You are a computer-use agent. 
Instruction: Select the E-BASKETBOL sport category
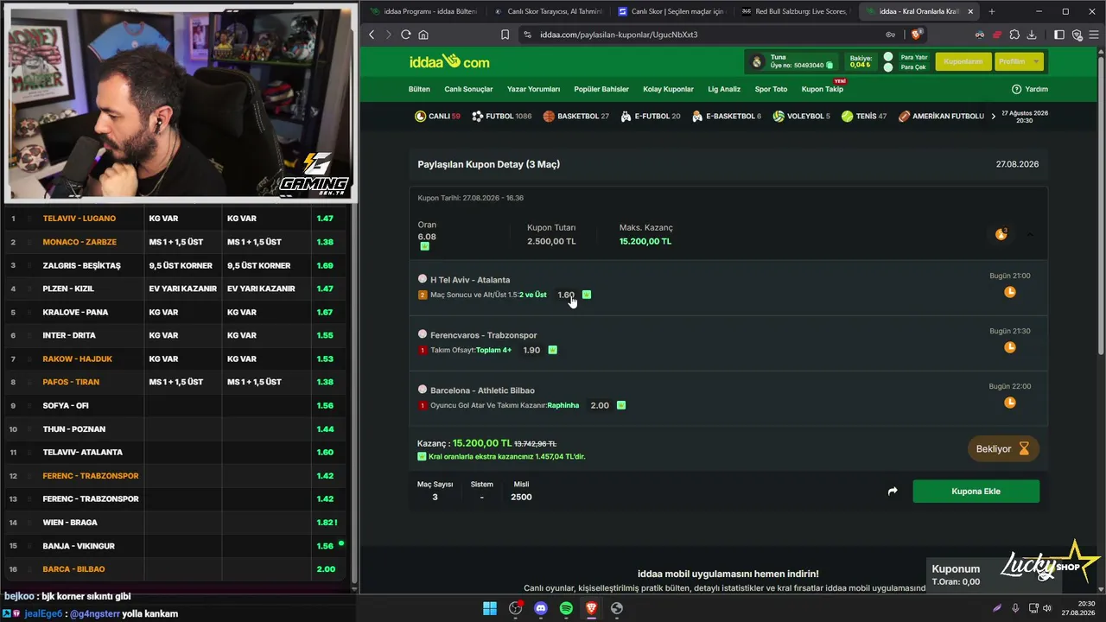tap(727, 116)
